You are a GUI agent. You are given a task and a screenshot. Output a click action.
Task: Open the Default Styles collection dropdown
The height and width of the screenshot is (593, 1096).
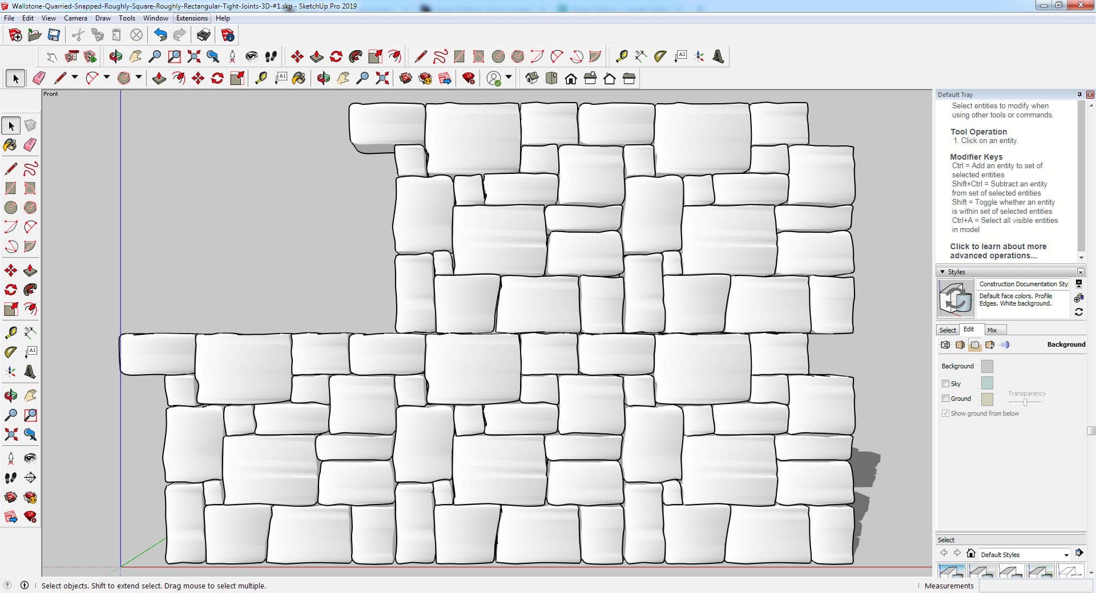click(1066, 555)
